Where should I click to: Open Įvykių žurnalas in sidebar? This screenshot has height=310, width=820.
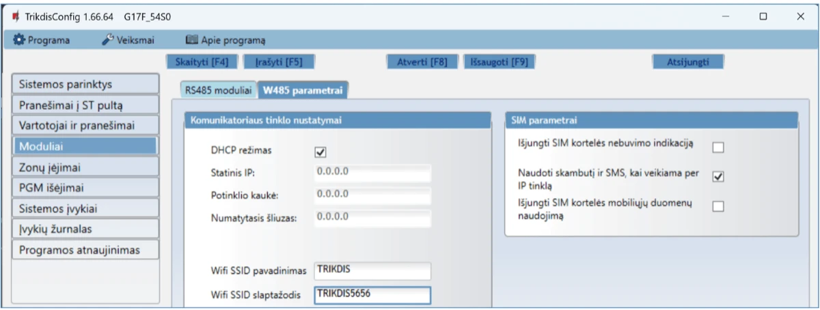pyautogui.click(x=85, y=228)
